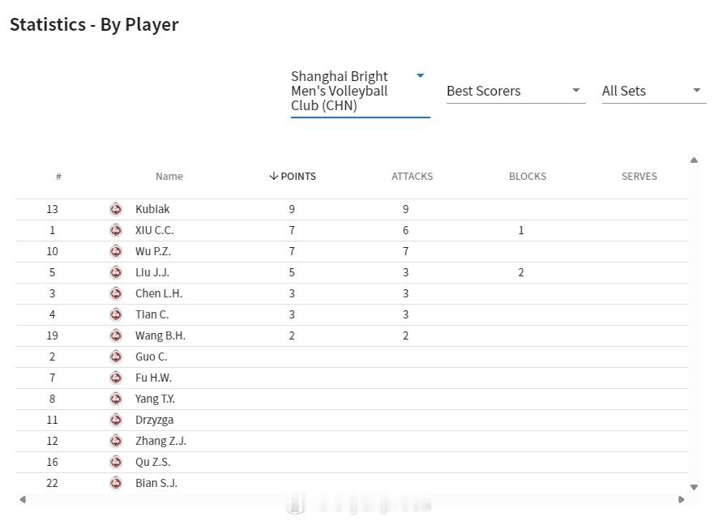Expand the All Sets filter dropdown
718x521 pixels.
coord(654,91)
